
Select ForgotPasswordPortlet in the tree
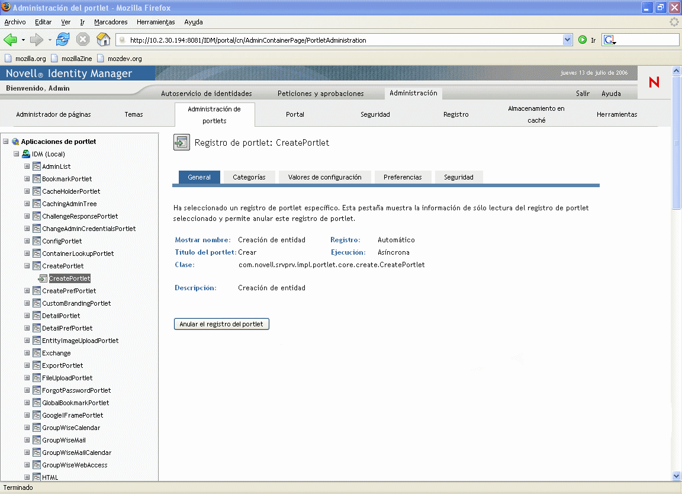pos(76,390)
